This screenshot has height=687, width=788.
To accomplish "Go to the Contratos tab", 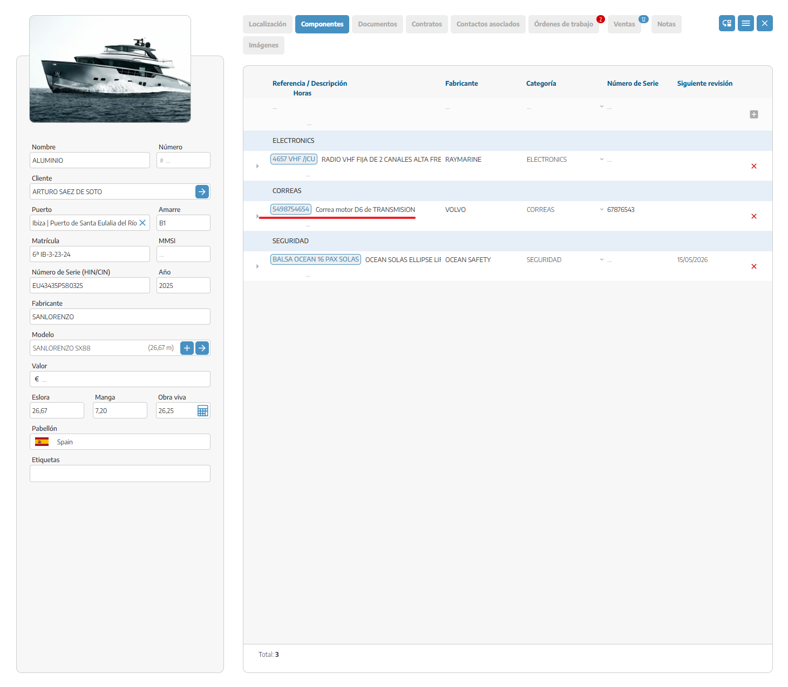I will click(x=426, y=24).
